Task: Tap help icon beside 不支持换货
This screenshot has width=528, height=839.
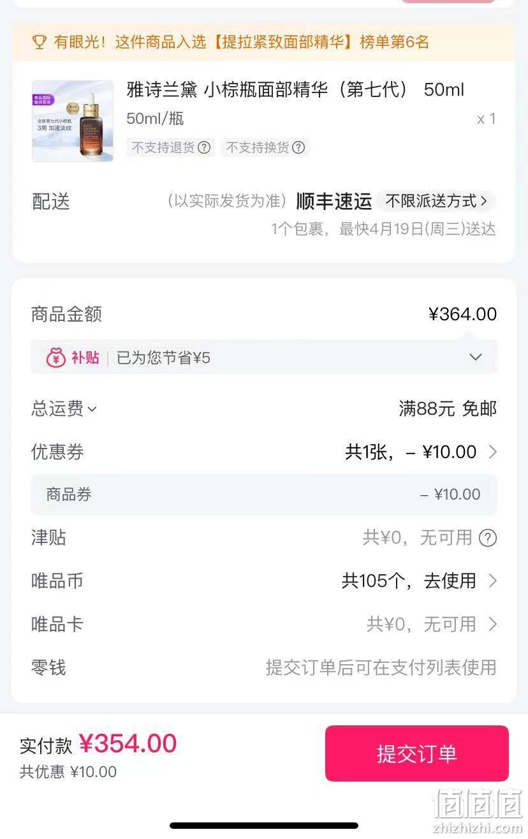Action: click(x=298, y=147)
